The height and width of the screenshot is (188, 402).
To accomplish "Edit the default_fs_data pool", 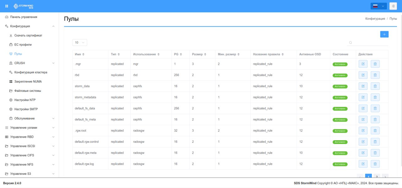I will point(363,108).
